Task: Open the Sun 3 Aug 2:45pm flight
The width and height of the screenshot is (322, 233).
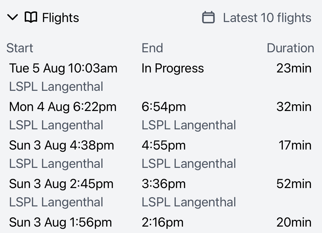Action: [61, 184]
